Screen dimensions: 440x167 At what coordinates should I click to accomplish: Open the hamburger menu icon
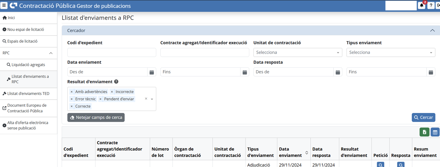click(x=4, y=6)
